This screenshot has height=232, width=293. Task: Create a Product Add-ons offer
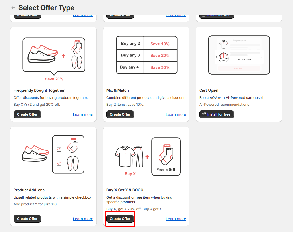coord(27,219)
